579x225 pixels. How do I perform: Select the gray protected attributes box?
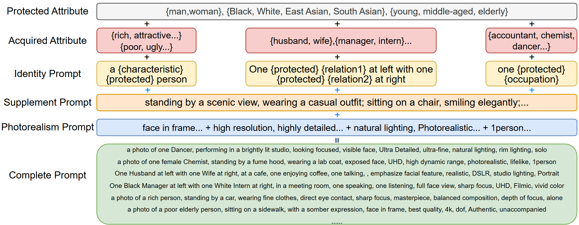pyautogui.click(x=337, y=12)
